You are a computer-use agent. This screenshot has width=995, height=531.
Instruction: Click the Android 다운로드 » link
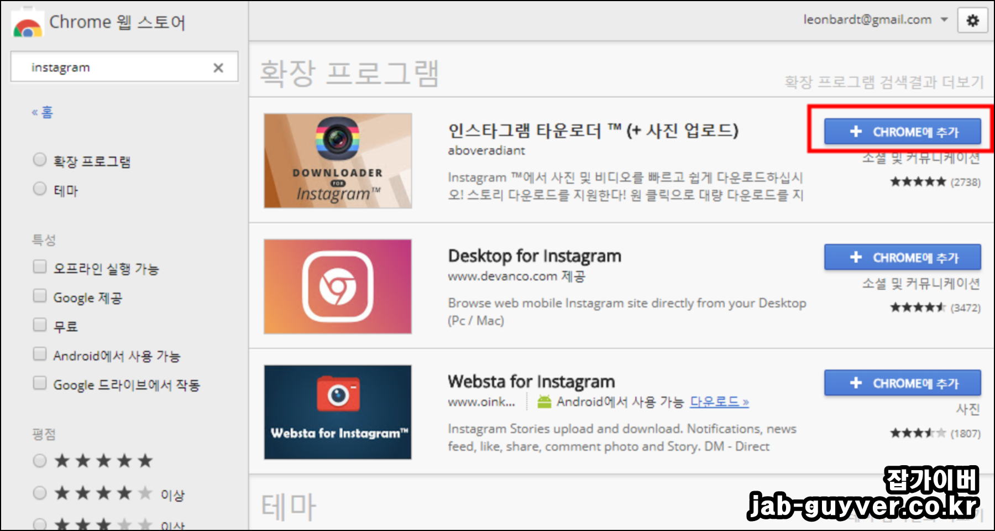coord(719,402)
